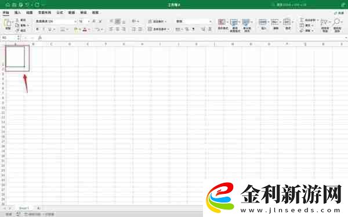Click the Increase Decimal icon

(203, 29)
